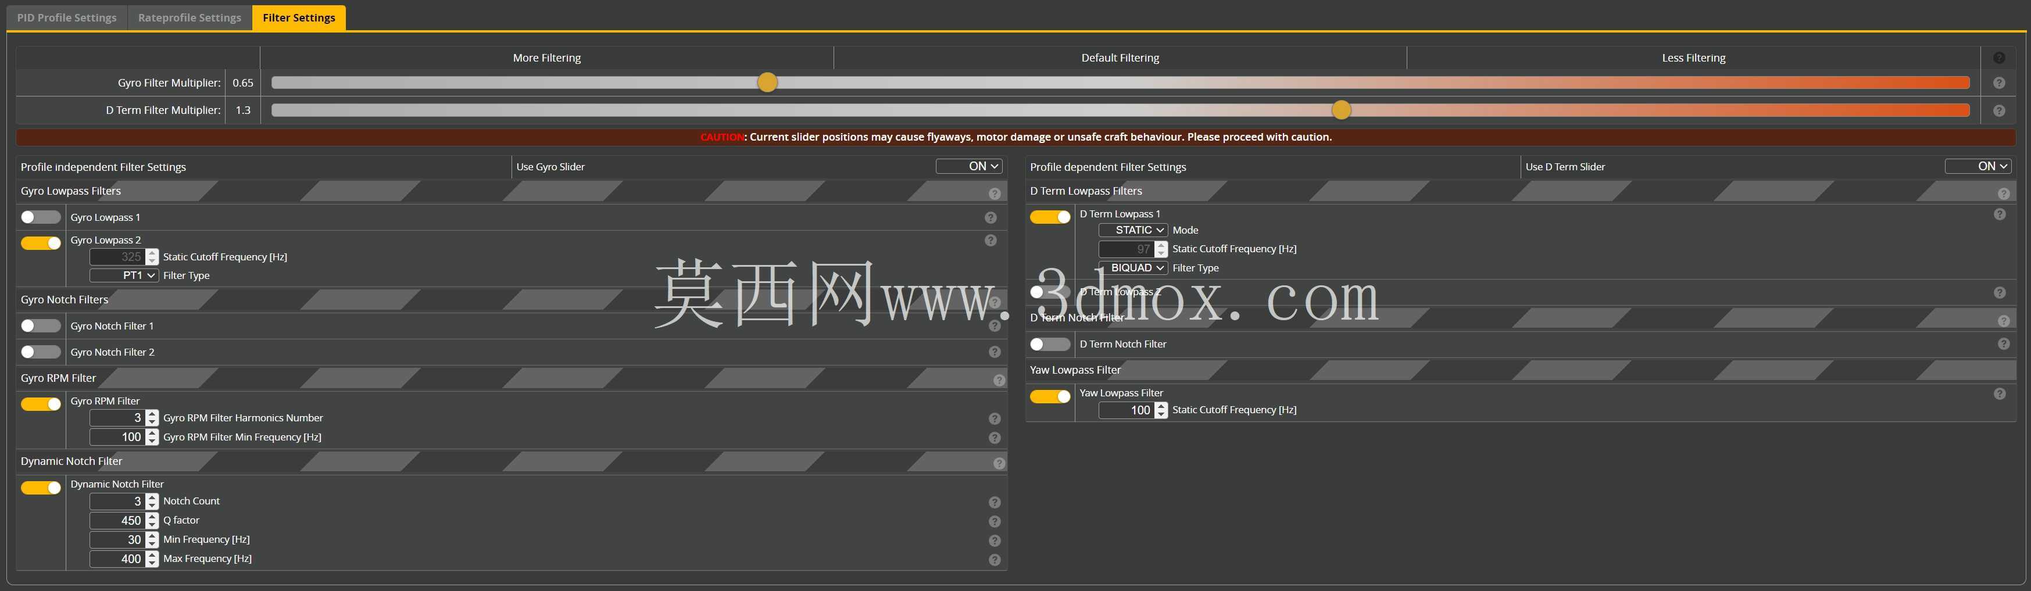Image resolution: width=2031 pixels, height=591 pixels.
Task: Click Gyro Filter Multiplier value 0.65
Action: 243,83
